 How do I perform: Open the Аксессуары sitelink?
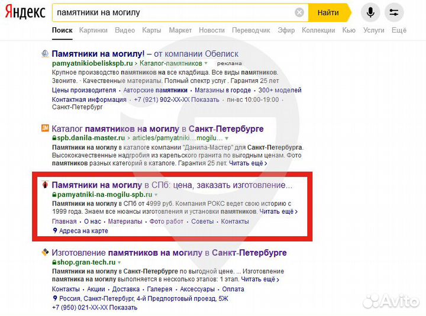coord(197,289)
